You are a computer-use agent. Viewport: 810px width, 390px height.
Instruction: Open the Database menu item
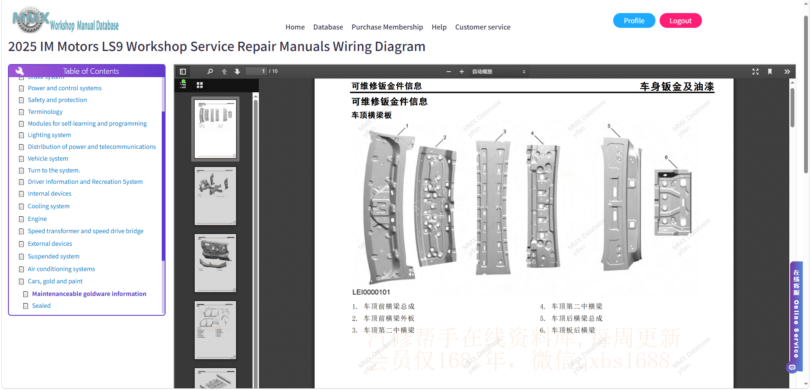(x=328, y=27)
